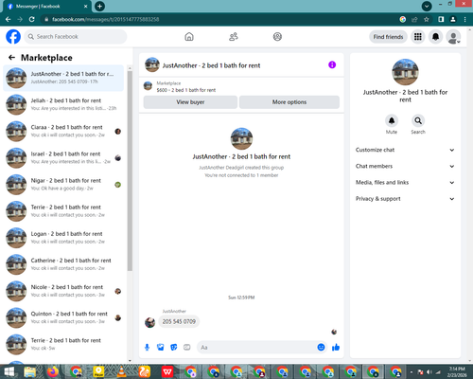The height and width of the screenshot is (379, 473).
Task: Mute this conversation from the right panel
Action: [392, 120]
